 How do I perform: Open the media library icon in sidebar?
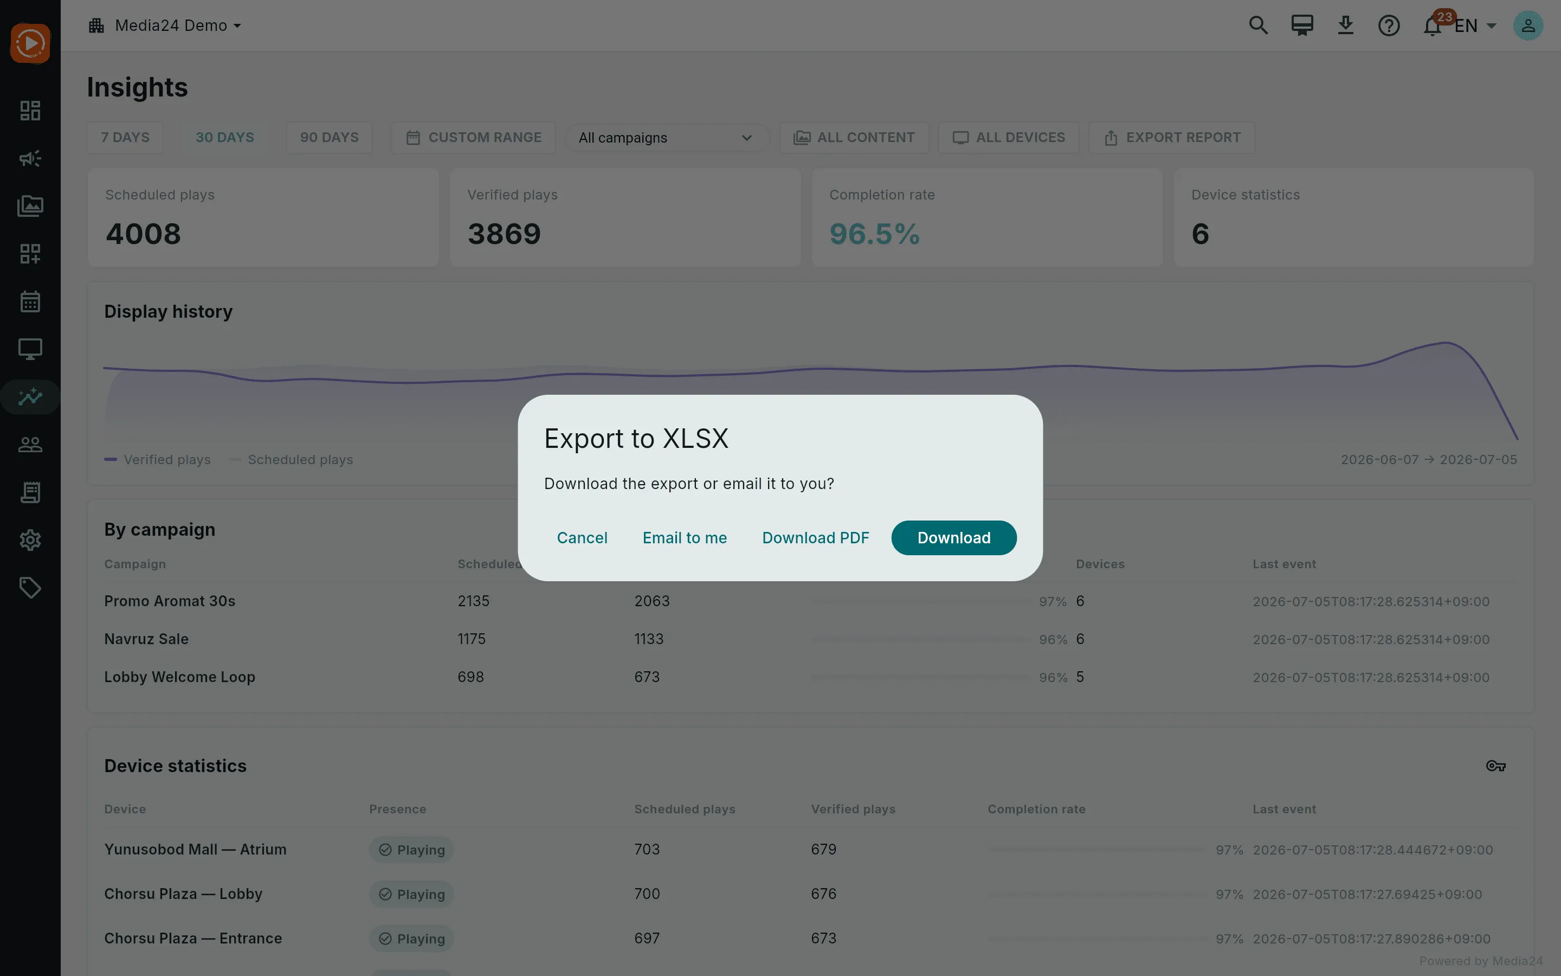30,206
